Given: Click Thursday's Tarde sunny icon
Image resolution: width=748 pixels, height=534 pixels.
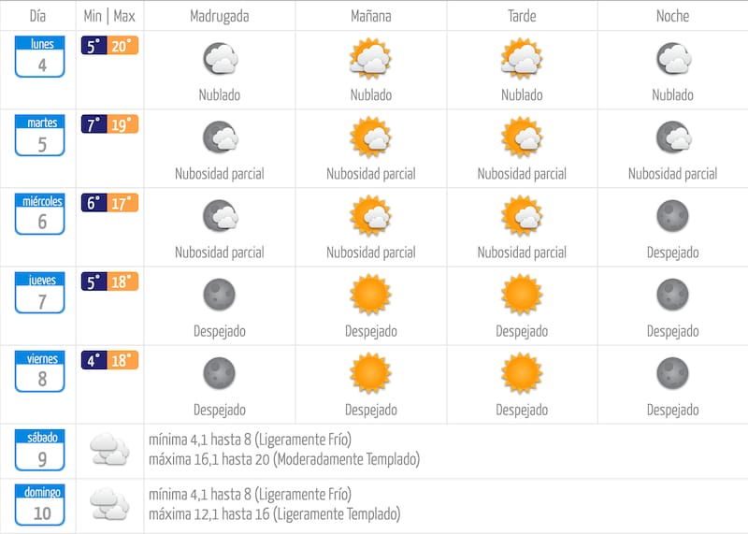Looking at the screenshot, I should click(x=522, y=295).
